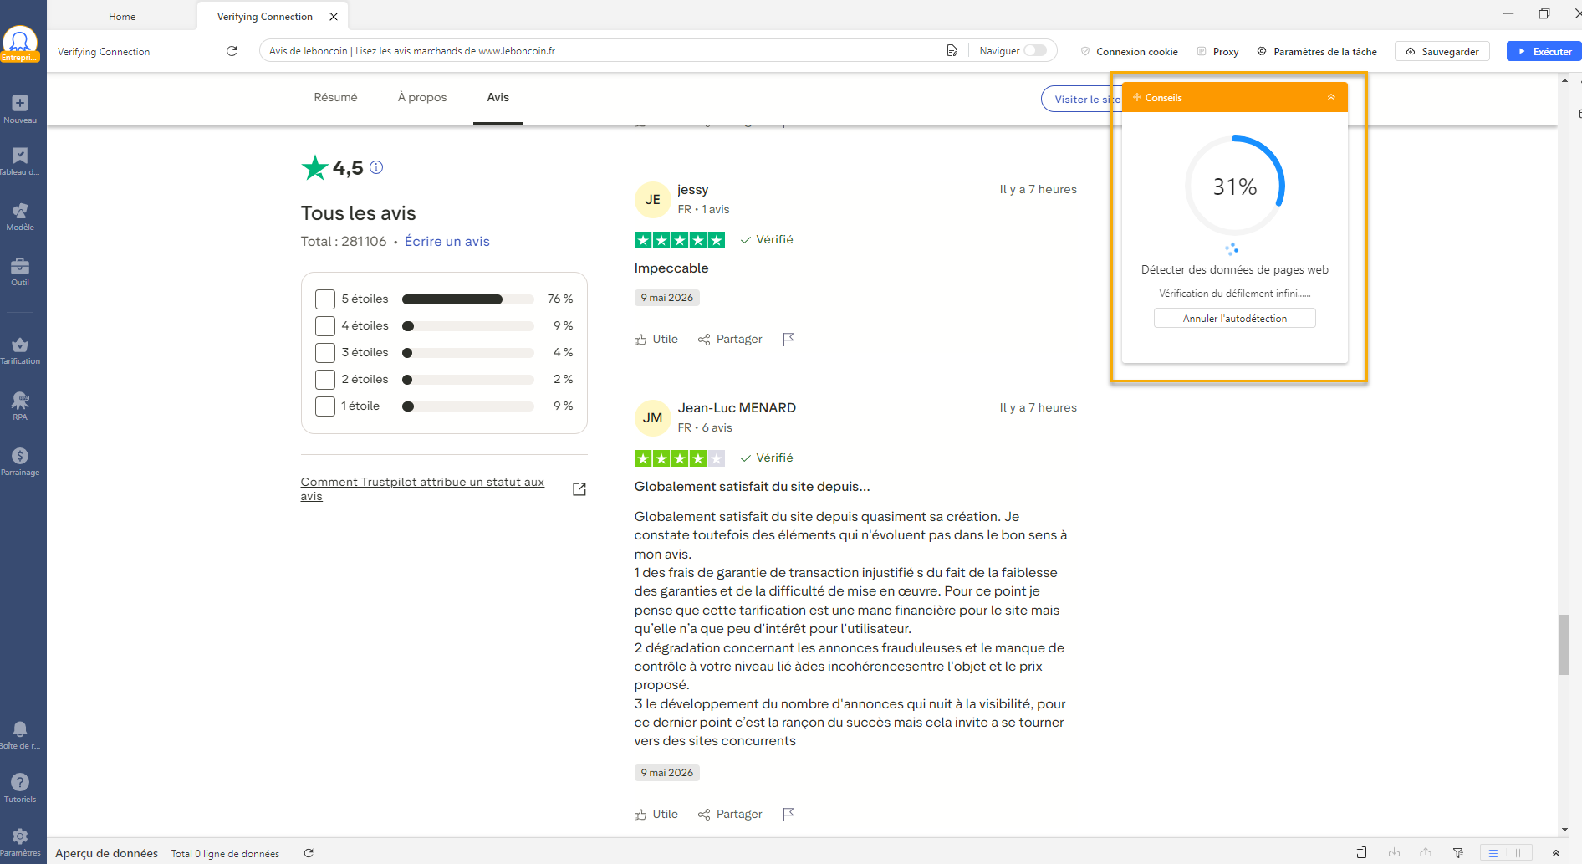Open the RPA sidebar icon
1582x864 pixels.
coord(20,406)
